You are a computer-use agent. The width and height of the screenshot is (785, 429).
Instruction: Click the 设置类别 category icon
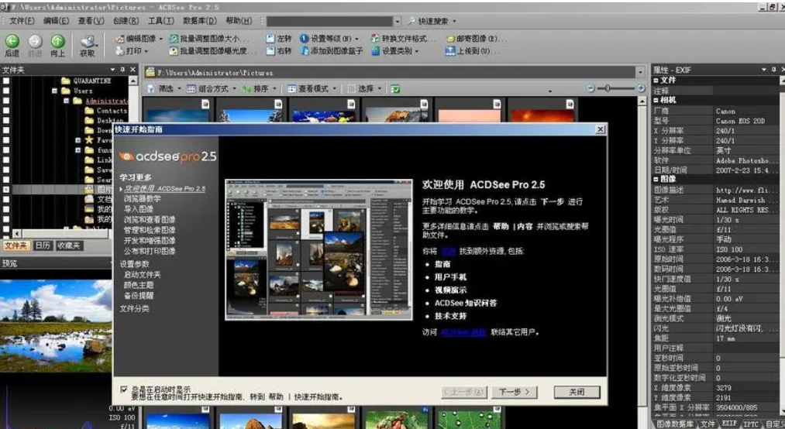tap(376, 51)
